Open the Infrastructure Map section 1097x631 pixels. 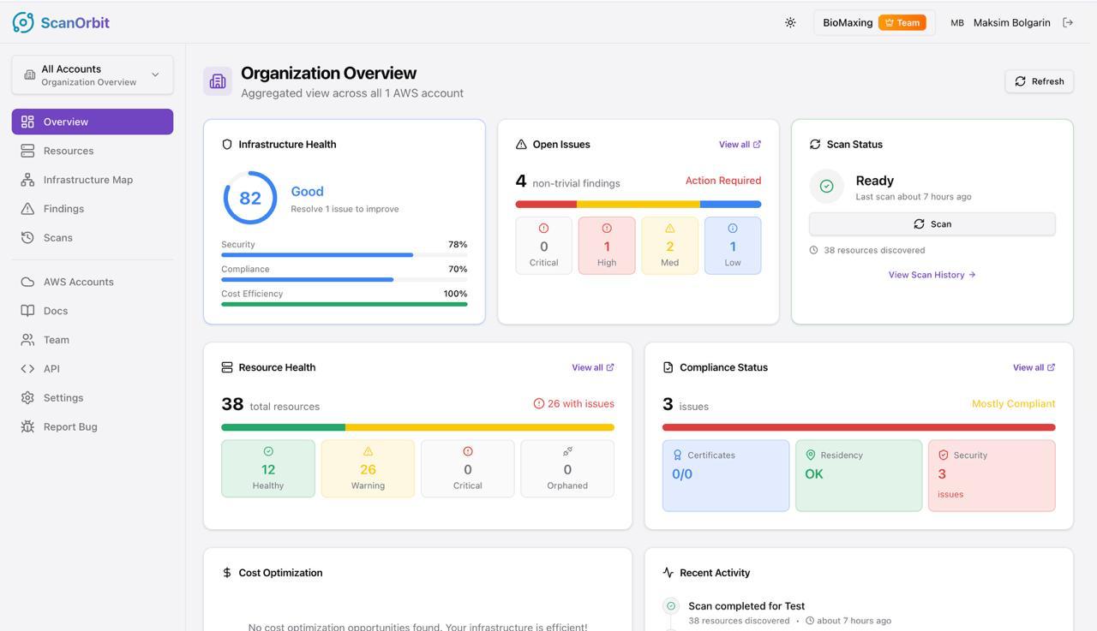pyautogui.click(x=87, y=179)
